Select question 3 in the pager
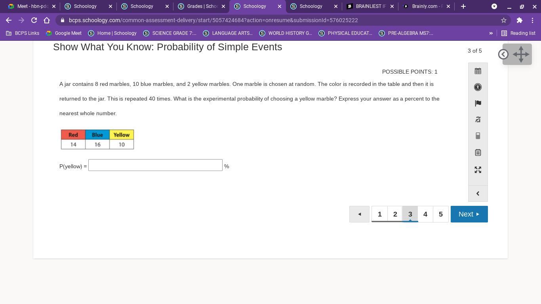The image size is (541, 304). 410,214
